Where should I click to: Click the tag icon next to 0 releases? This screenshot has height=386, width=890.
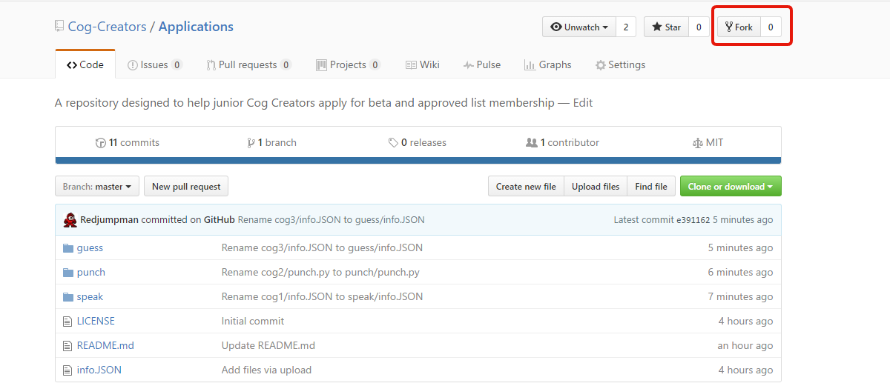[393, 142]
